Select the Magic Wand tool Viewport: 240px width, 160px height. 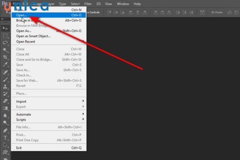click(5, 50)
